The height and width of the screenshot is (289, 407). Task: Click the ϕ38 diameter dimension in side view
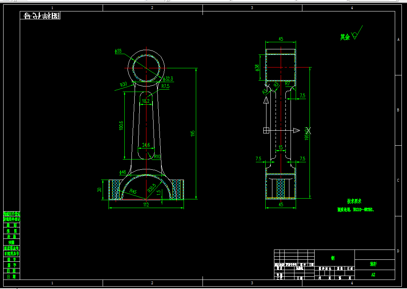[x=257, y=68]
